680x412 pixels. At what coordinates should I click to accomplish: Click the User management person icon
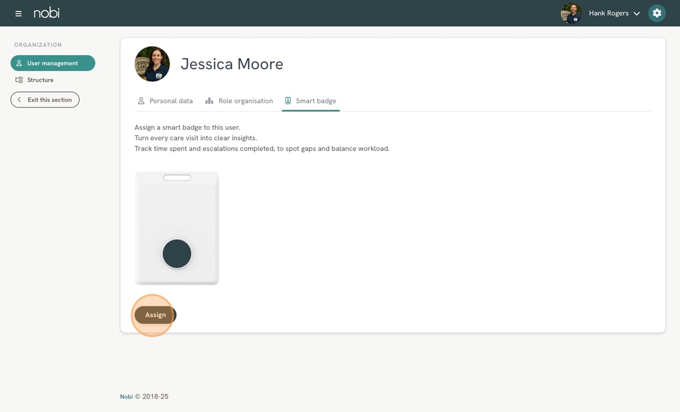pos(19,63)
